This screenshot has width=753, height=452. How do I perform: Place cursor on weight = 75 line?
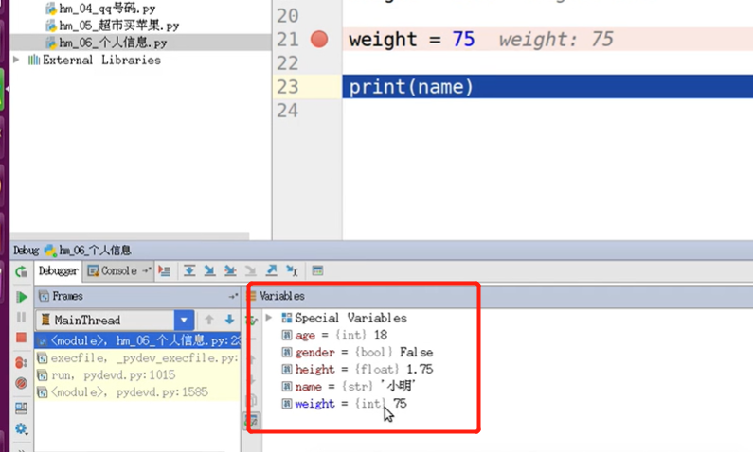click(x=547, y=40)
